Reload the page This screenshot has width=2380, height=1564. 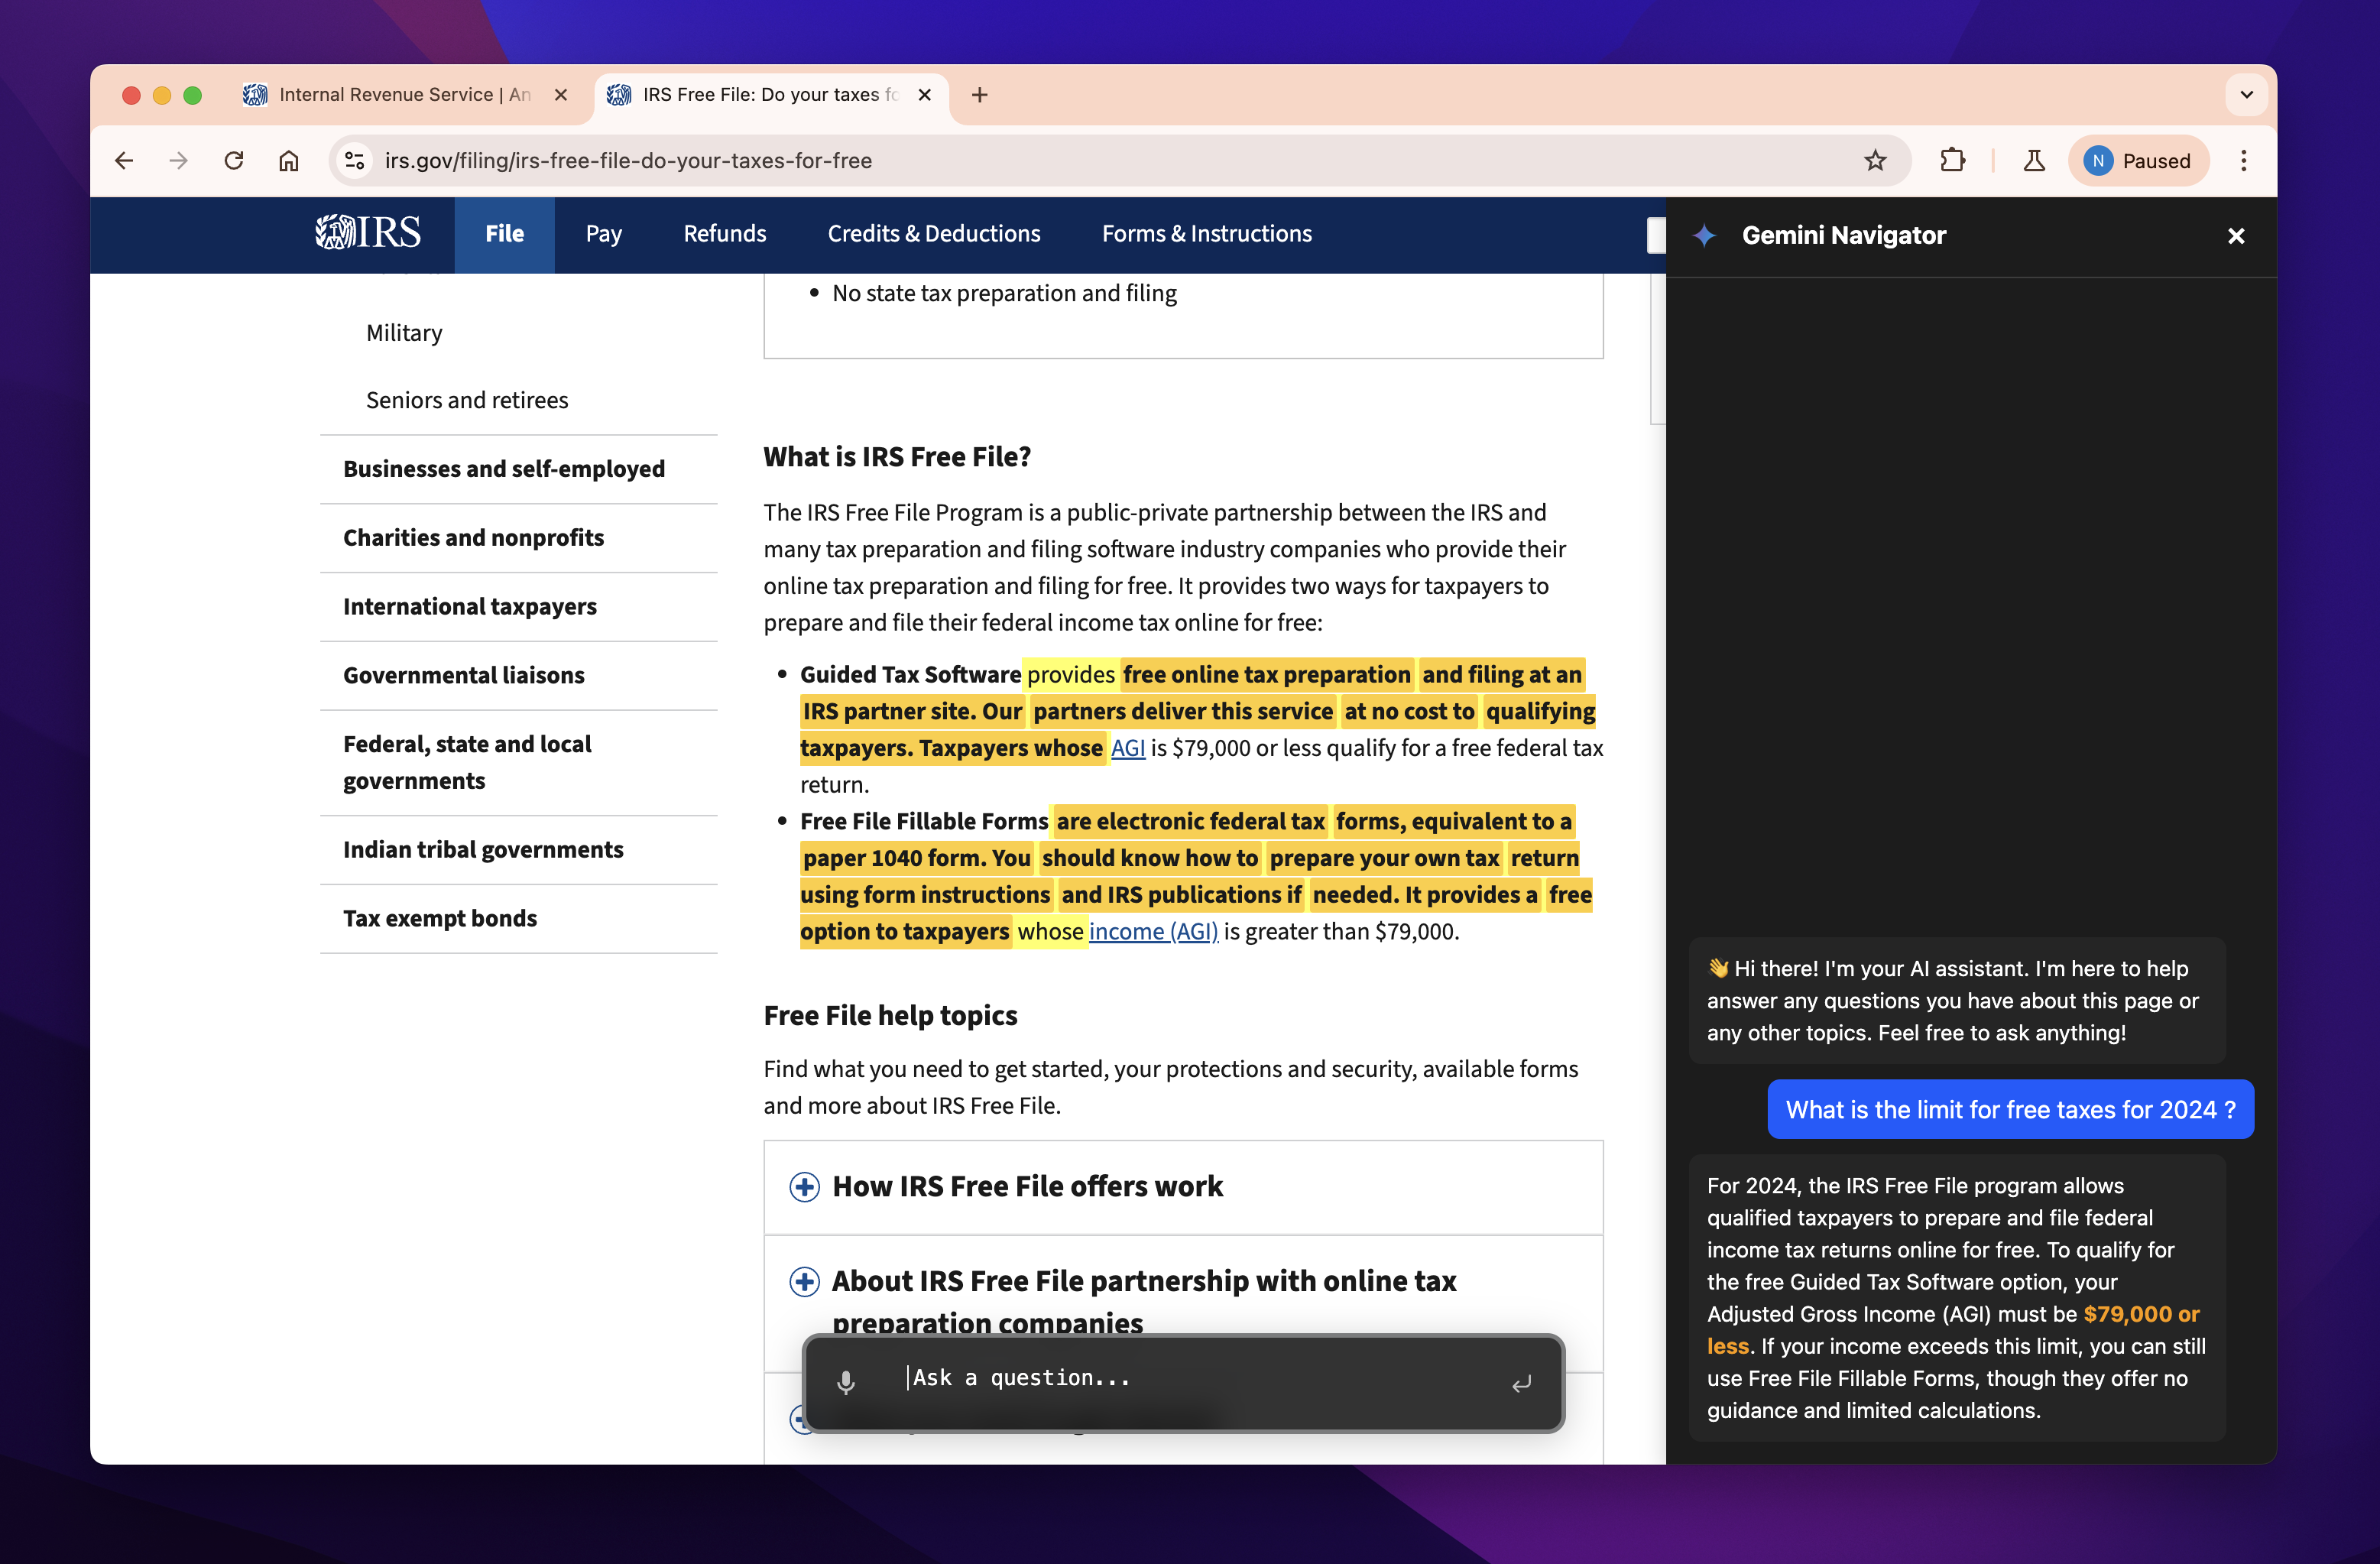[x=234, y=161]
